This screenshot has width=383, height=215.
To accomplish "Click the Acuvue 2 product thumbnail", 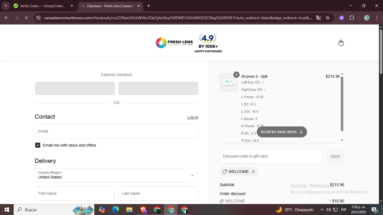I will [x=229, y=82].
